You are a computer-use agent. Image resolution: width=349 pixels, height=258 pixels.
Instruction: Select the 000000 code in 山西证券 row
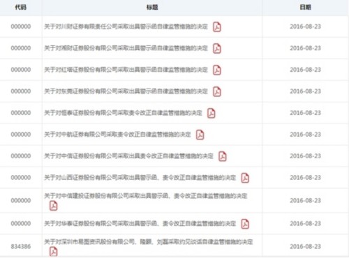pos(21,178)
